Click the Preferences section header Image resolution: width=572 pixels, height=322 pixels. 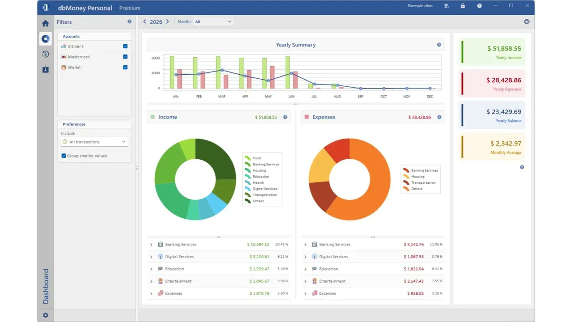pos(95,124)
